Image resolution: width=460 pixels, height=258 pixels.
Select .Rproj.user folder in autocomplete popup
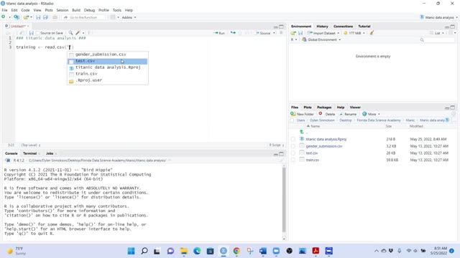pyautogui.click(x=108, y=80)
